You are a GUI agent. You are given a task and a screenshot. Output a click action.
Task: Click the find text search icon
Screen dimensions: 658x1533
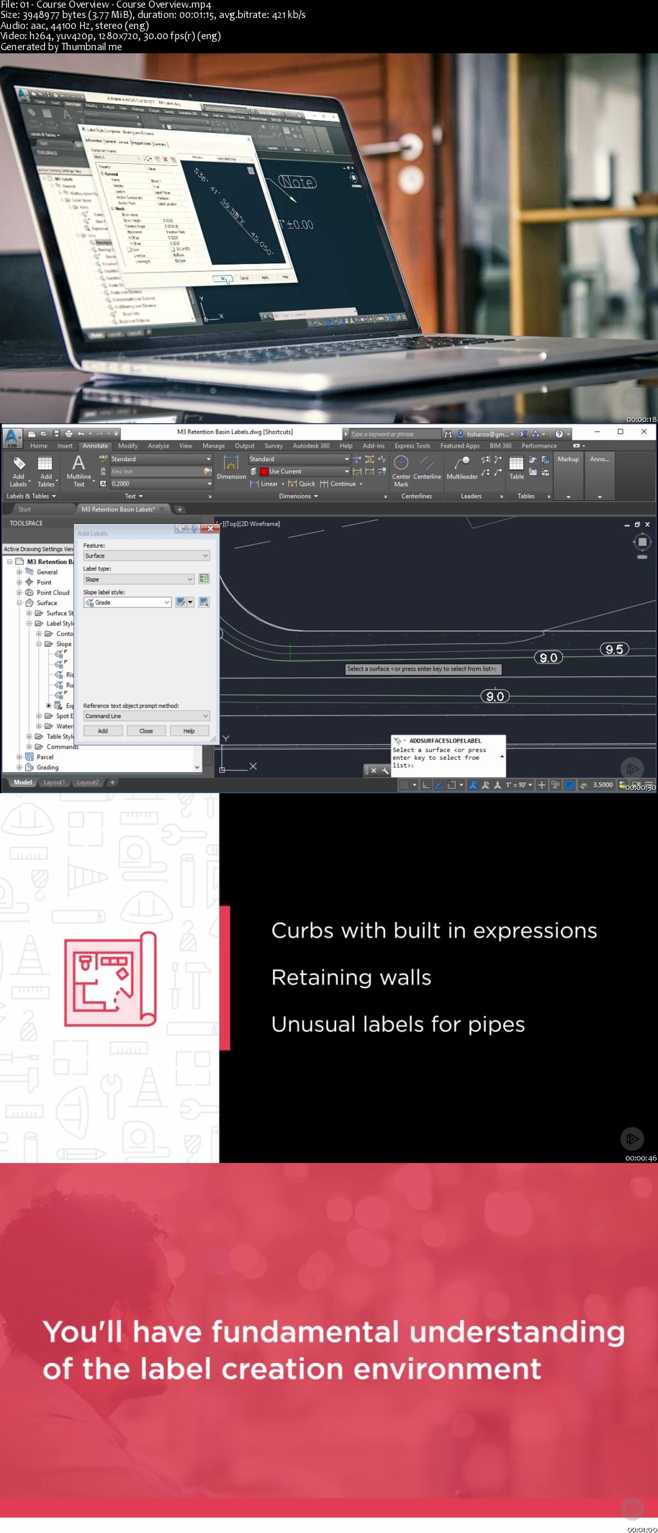[208, 471]
